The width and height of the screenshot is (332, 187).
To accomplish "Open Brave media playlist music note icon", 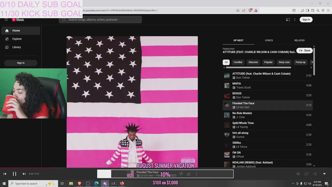I will (302, 10).
